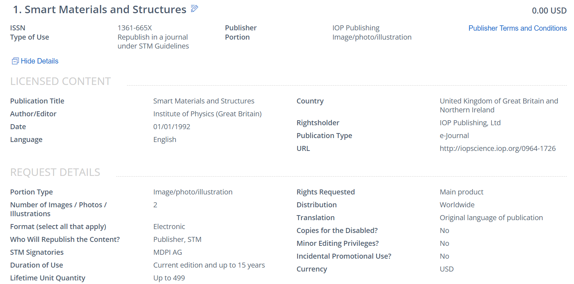Click the REQUEST DETAILS section header
Screen dimensions: 574x284
tap(55, 172)
